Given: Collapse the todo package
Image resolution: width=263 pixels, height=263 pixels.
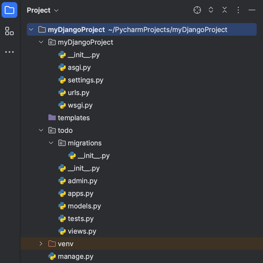Looking at the screenshot, I should (41, 130).
